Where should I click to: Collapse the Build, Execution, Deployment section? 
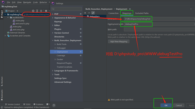point(53,40)
